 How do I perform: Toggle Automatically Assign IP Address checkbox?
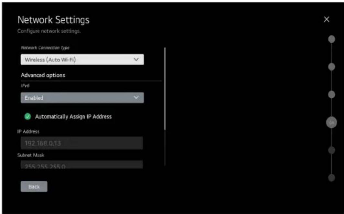28,116
